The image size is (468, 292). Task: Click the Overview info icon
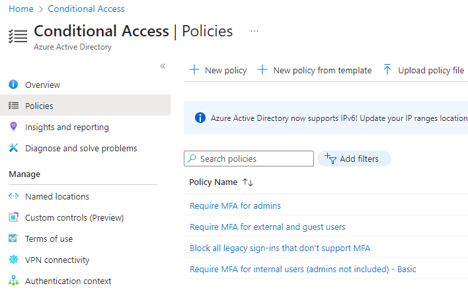coord(13,85)
